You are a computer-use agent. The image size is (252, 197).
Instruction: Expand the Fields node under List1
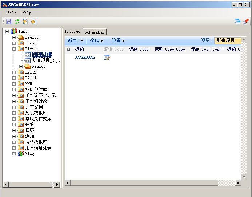pyautogui.click(x=21, y=66)
